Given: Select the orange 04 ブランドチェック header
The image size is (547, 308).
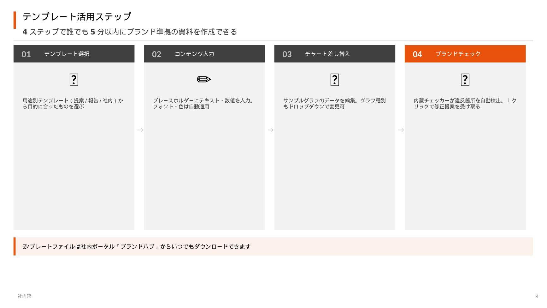Looking at the screenshot, I should 465,54.
